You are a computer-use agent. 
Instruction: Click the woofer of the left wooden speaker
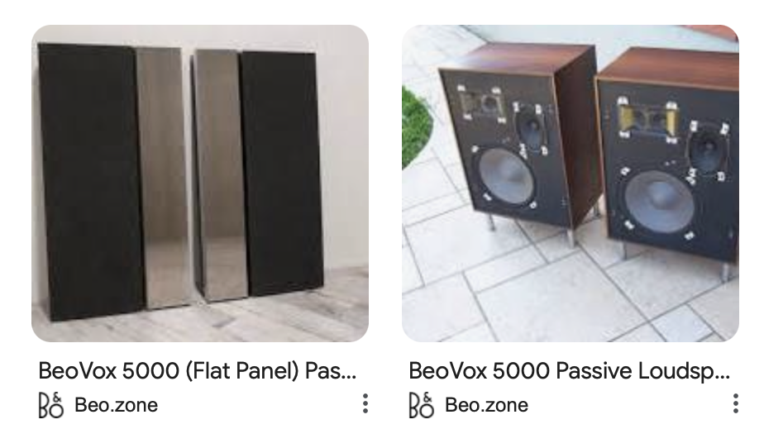[505, 177]
